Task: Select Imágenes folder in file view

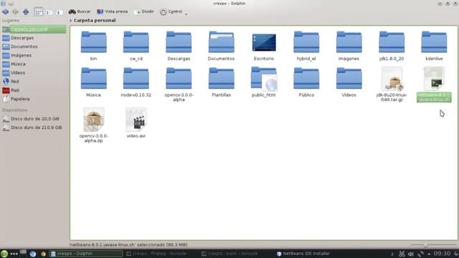Action: (349, 42)
